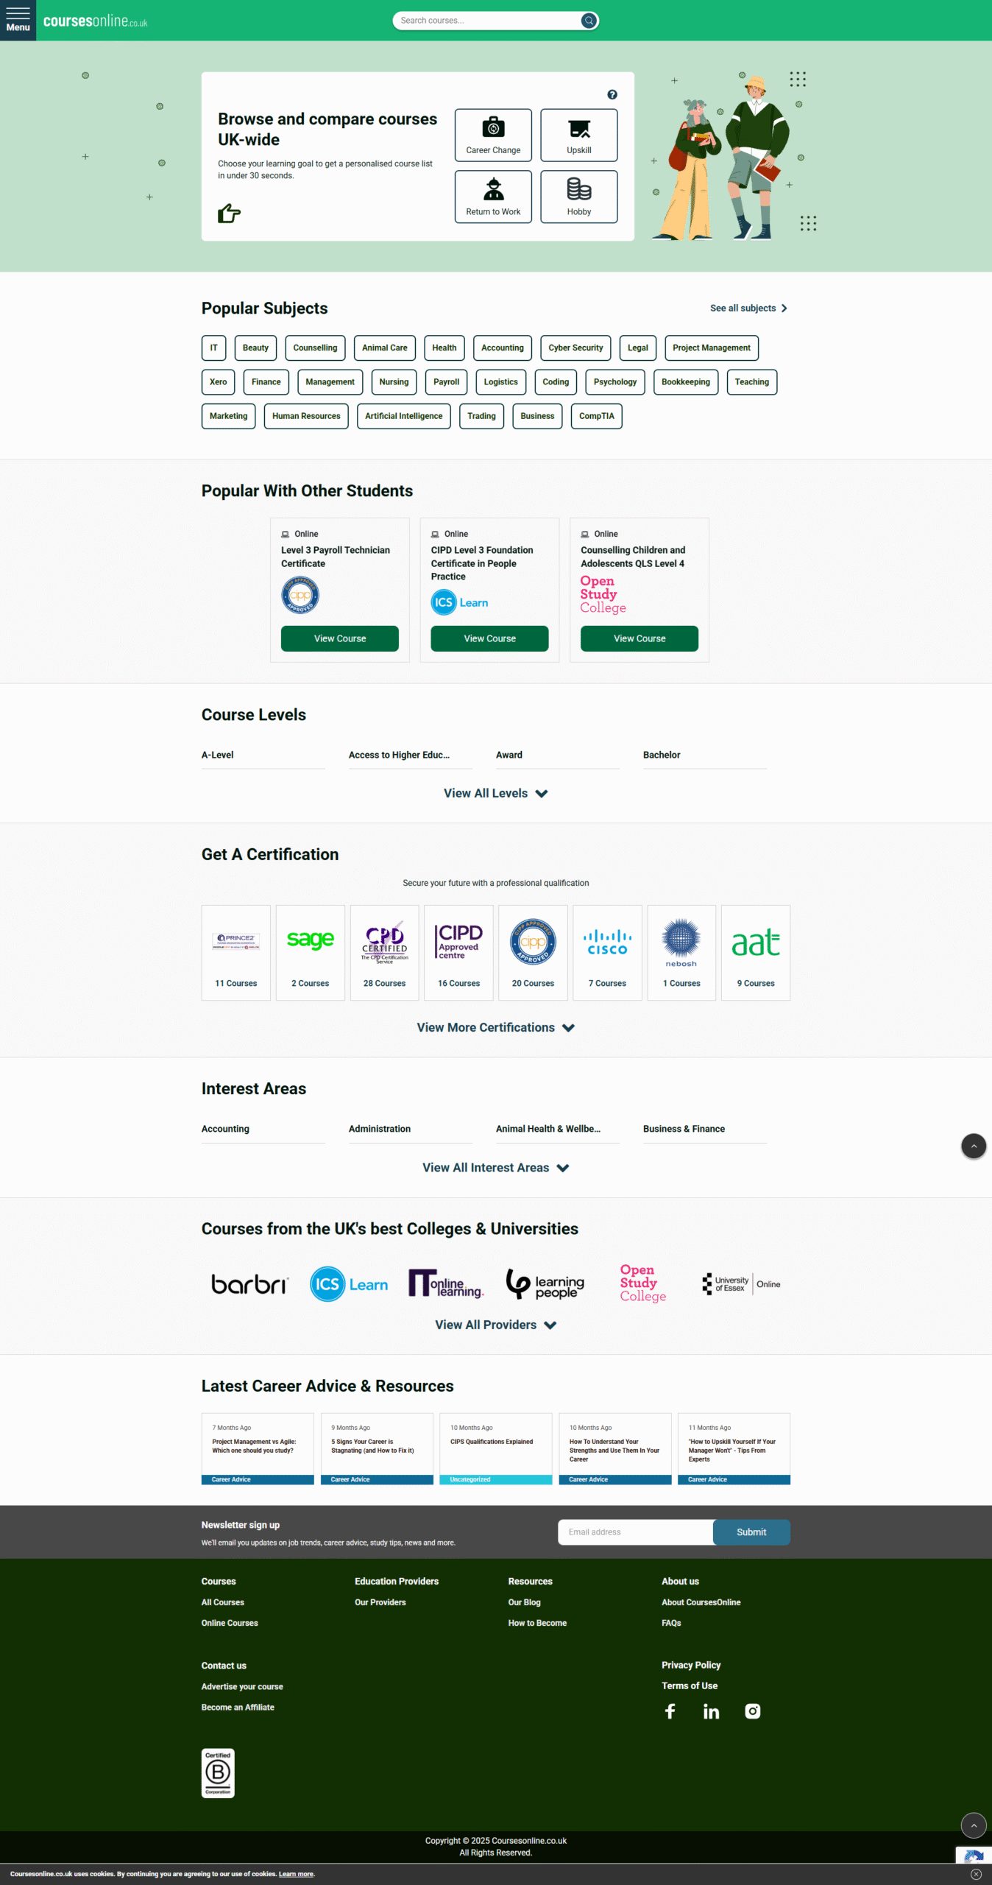Select the Career Change learning goal
The width and height of the screenshot is (992, 1885).
(x=493, y=135)
